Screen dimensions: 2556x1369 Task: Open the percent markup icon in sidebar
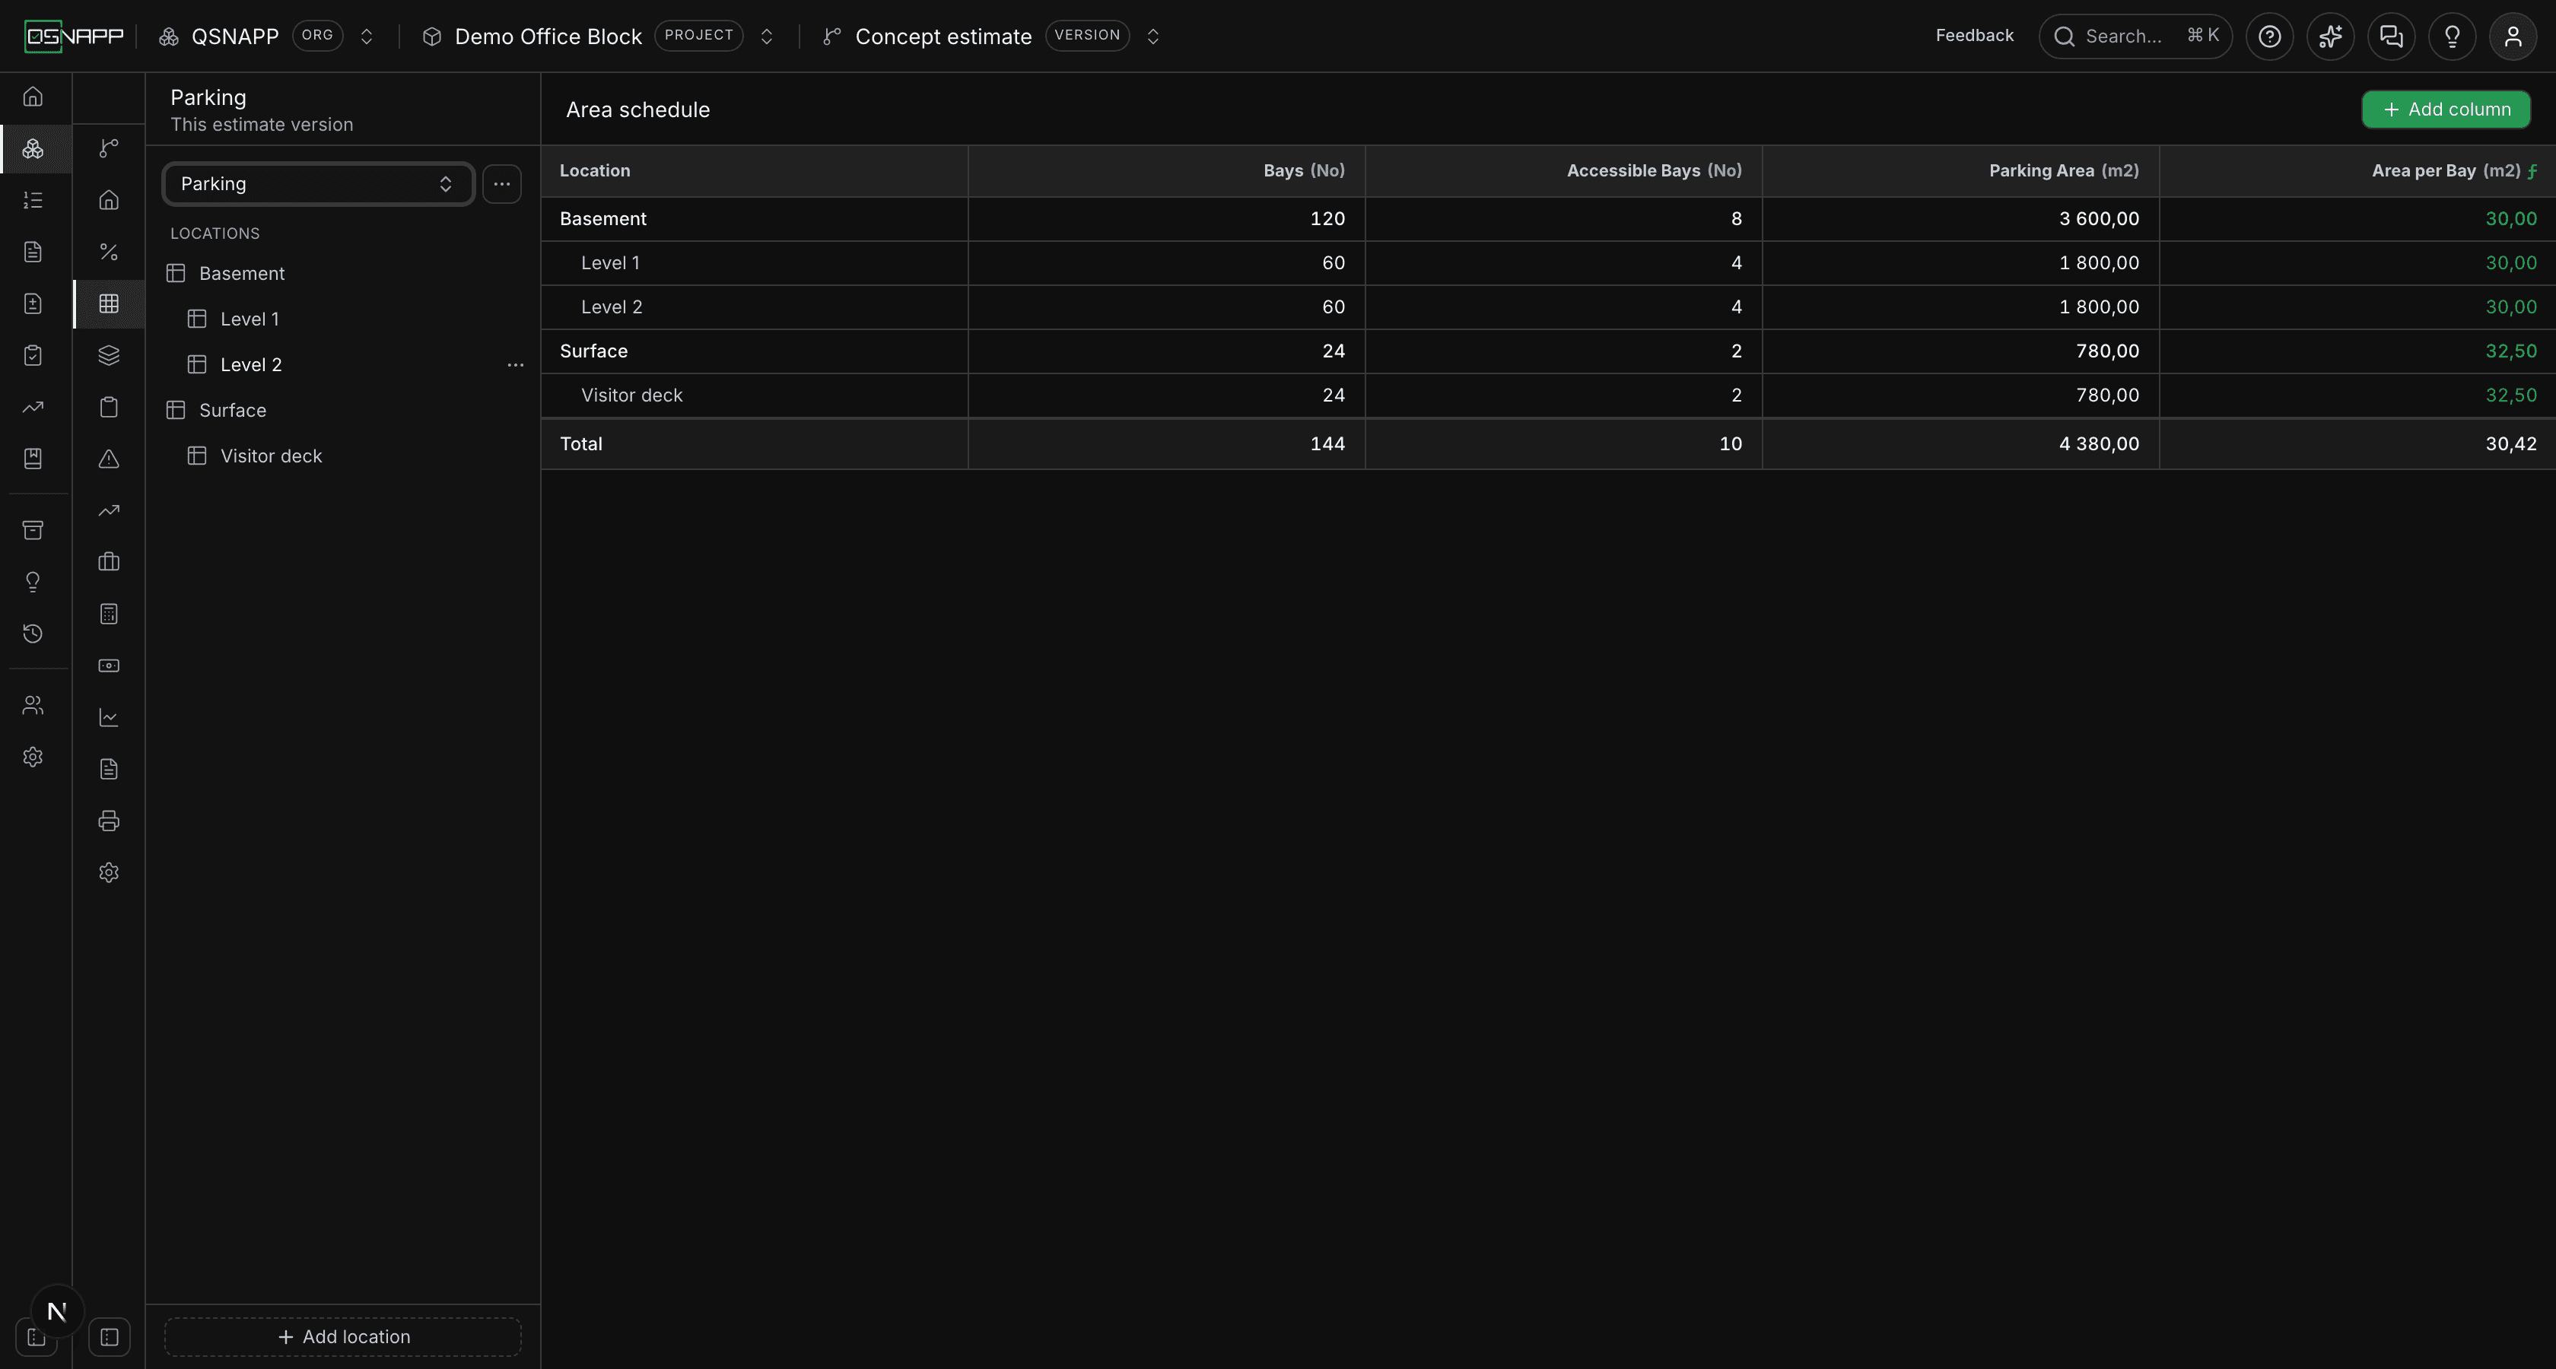109,252
